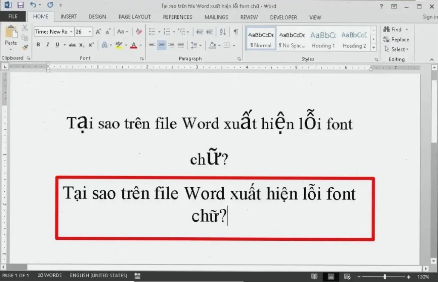The height and width of the screenshot is (282, 438).
Task: Click the Cut scissors icon
Action: pos(25,28)
